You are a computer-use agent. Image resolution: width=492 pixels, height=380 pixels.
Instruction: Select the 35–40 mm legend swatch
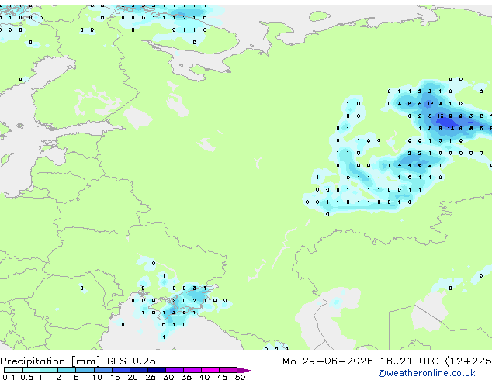[x=192, y=370]
